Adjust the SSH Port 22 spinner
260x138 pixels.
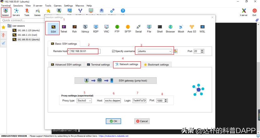click(202, 51)
